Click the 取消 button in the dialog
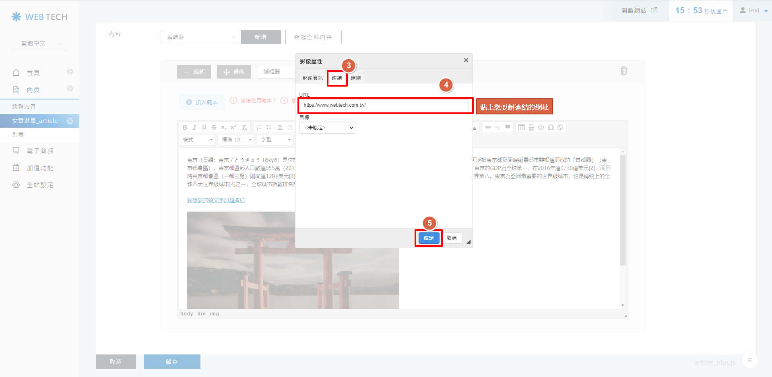 [x=452, y=238]
